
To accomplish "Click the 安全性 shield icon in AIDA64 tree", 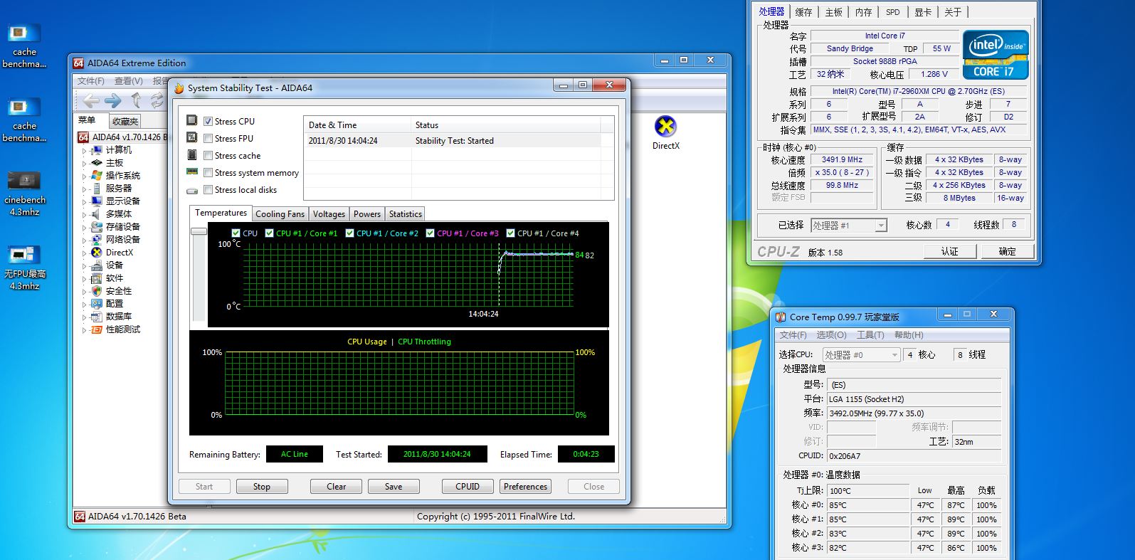I will pyautogui.click(x=97, y=291).
